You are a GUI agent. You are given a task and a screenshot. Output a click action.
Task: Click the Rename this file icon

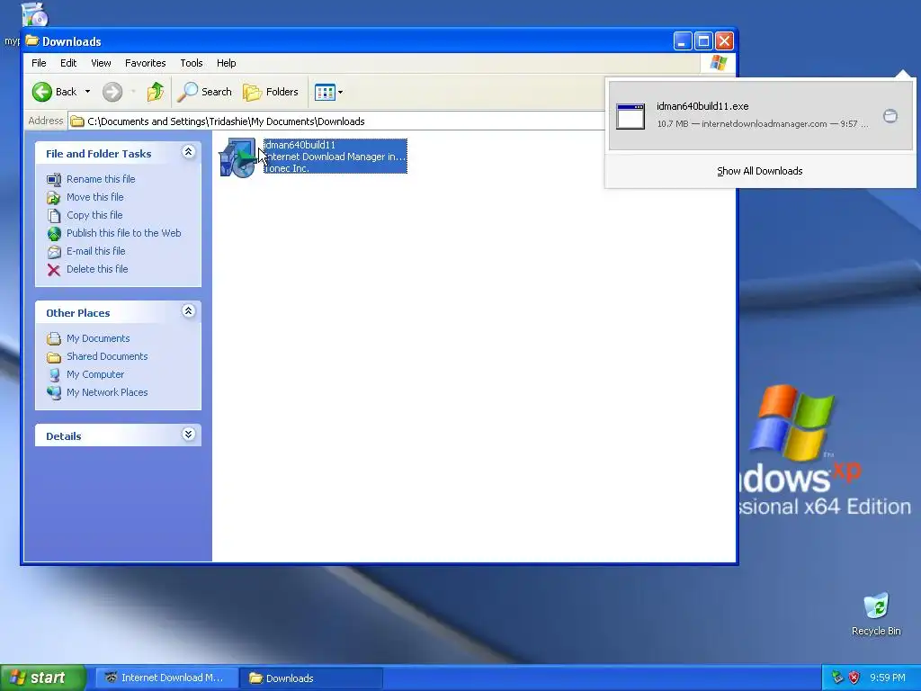pos(54,179)
